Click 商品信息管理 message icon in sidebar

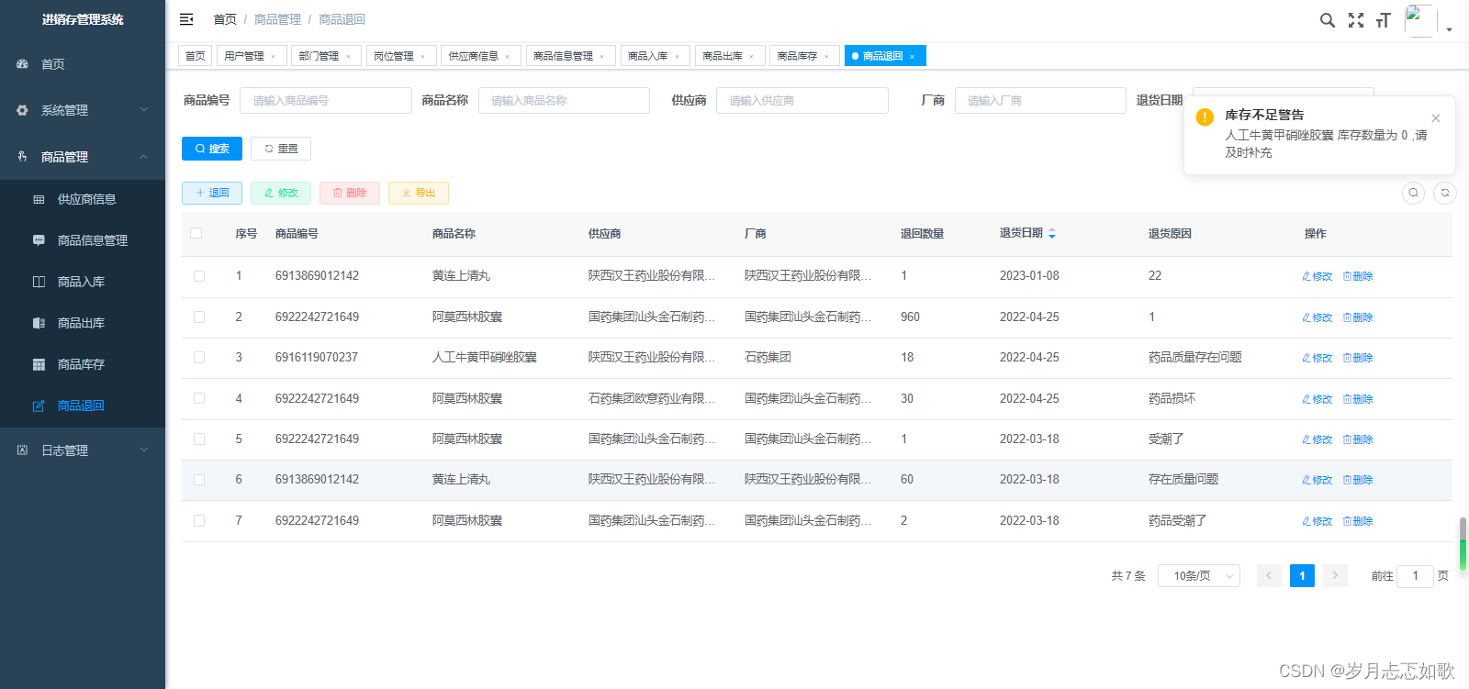39,240
